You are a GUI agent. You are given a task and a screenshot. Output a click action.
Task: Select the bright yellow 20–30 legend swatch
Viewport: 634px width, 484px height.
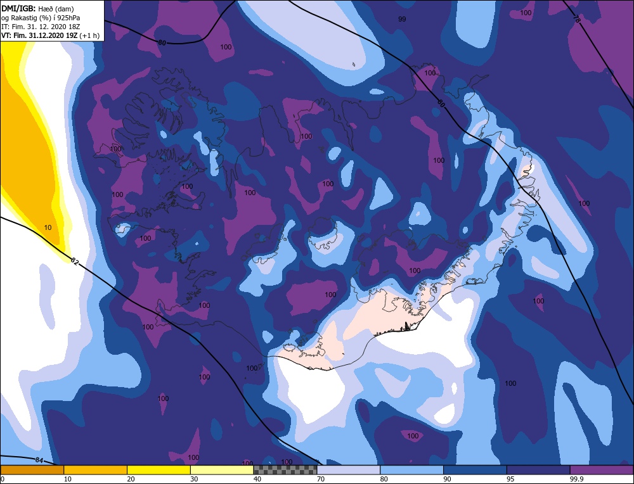click(x=158, y=469)
